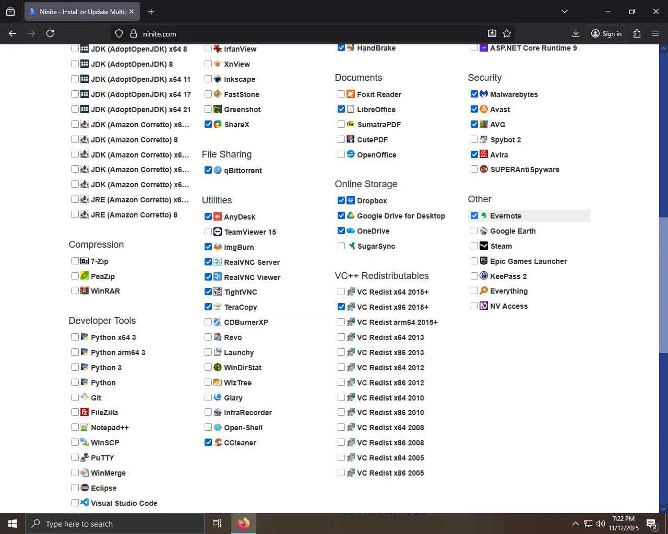
Task: Click the KeePass 2 icon
Action: [484, 276]
